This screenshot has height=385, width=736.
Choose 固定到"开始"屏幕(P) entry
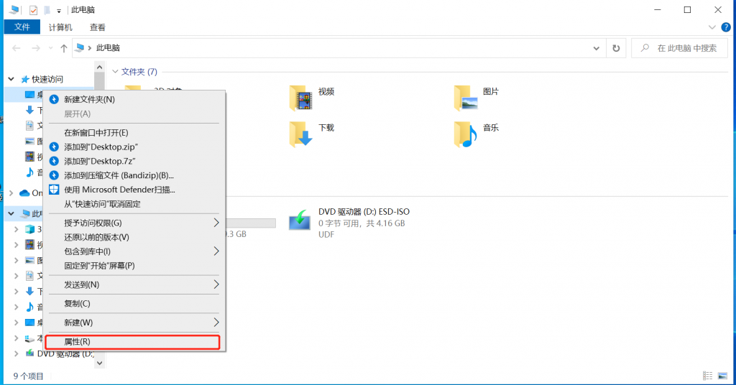(133, 266)
